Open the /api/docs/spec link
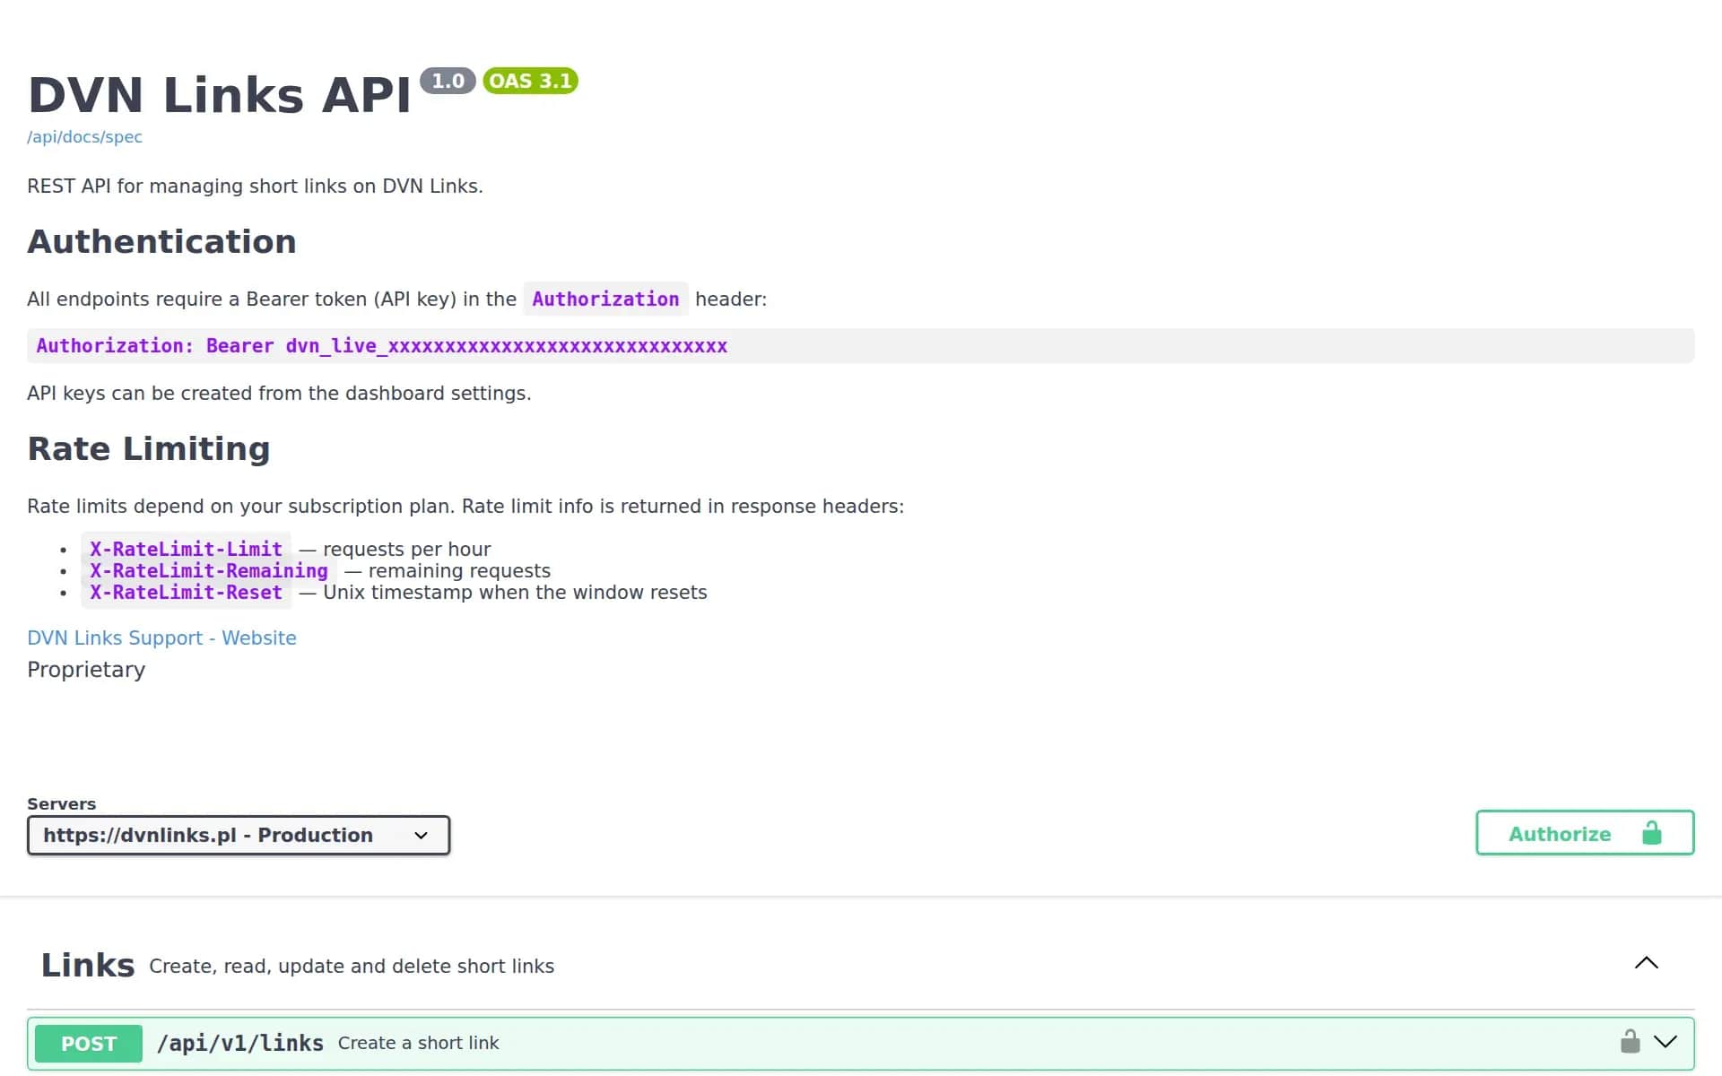The image size is (1722, 1076). pos(84,137)
